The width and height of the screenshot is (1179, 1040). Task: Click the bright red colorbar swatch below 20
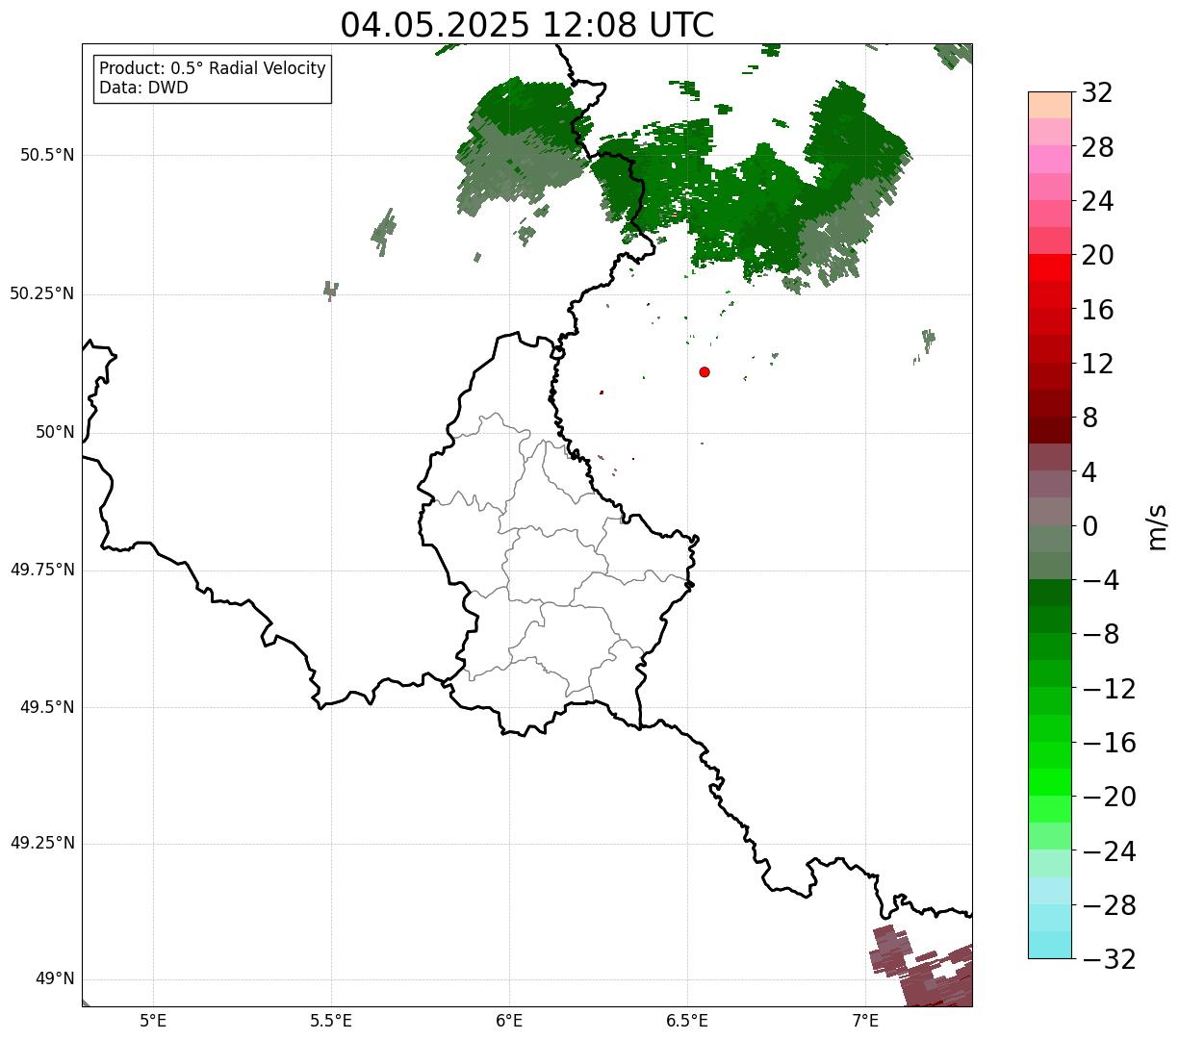[1050, 268]
